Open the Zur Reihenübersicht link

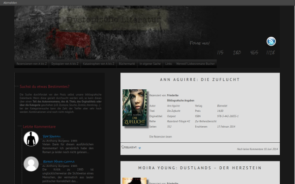click(x=206, y=121)
